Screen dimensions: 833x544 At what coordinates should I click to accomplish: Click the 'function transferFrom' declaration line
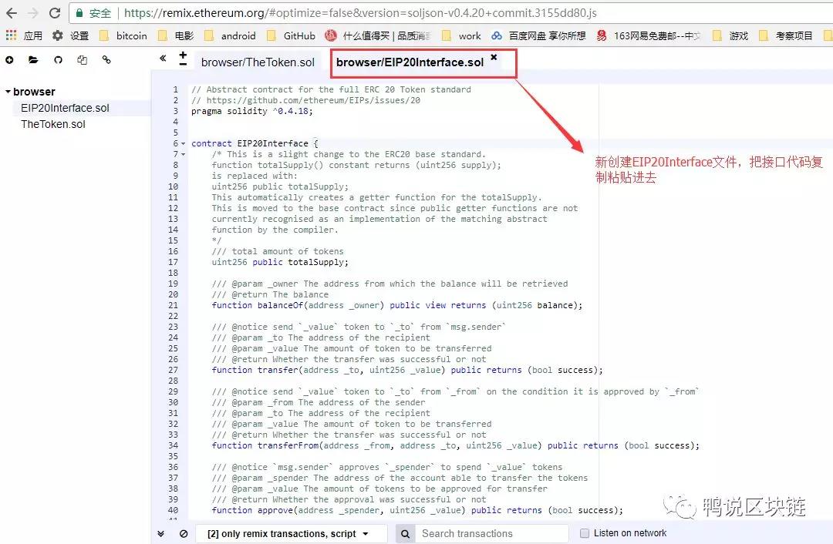(455, 445)
